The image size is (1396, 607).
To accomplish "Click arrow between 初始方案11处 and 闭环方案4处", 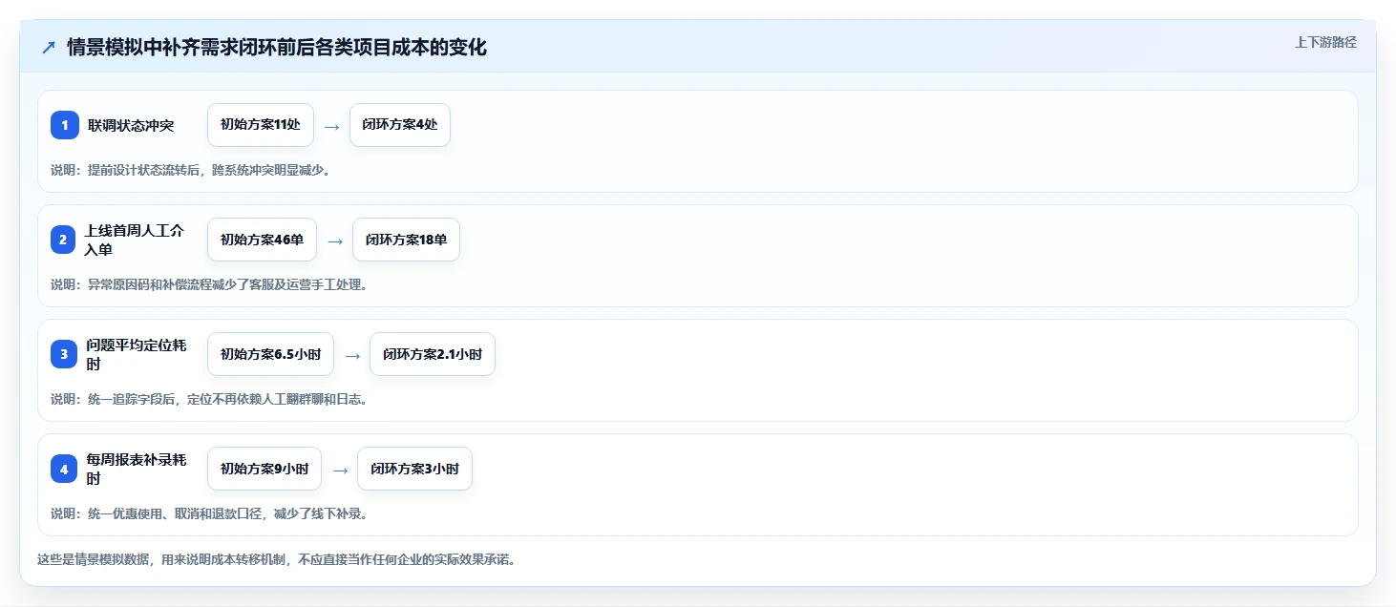I will pyautogui.click(x=331, y=126).
